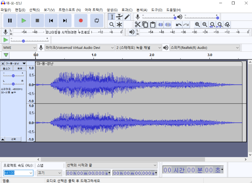Click the play-at-speed green button
252x183 pixels.
pyautogui.click(x=5, y=40)
